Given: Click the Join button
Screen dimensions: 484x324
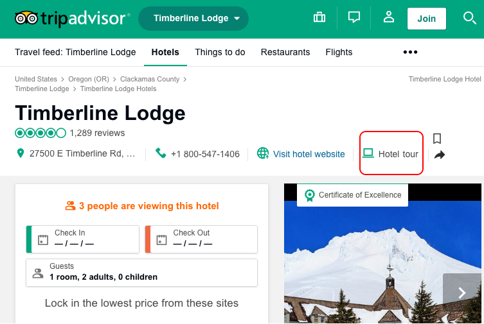Looking at the screenshot, I should point(427,19).
